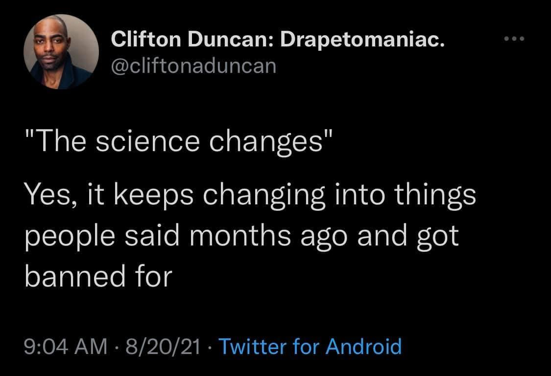Screen dimensions: 551x376
Task: Click the word "Android" in the source label
Action: tap(363, 346)
